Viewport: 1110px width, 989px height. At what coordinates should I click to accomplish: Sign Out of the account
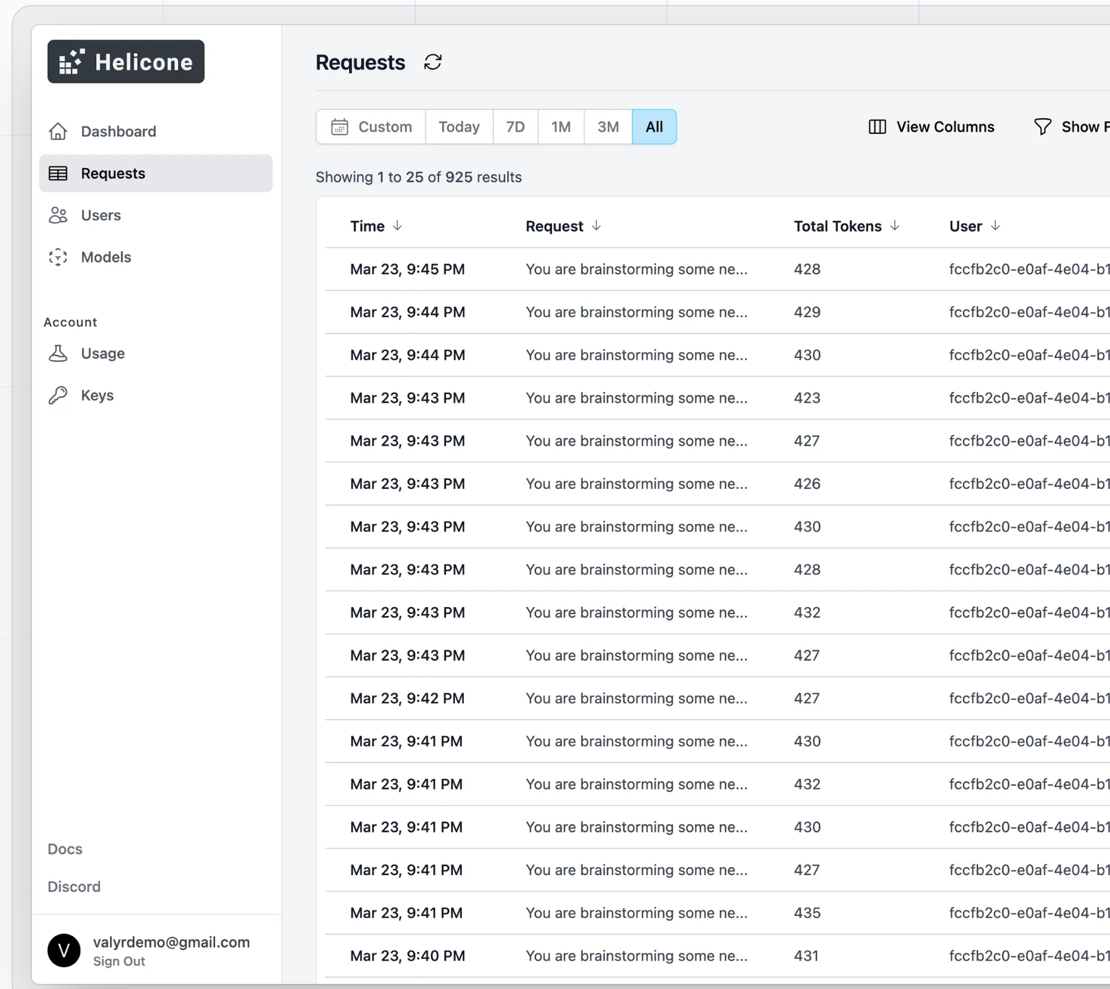coord(119,962)
